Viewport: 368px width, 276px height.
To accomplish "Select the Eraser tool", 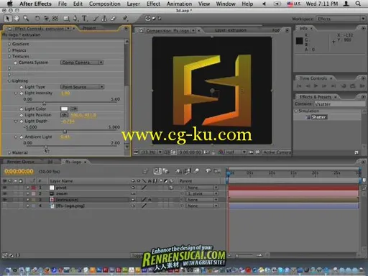I will coord(114,19).
